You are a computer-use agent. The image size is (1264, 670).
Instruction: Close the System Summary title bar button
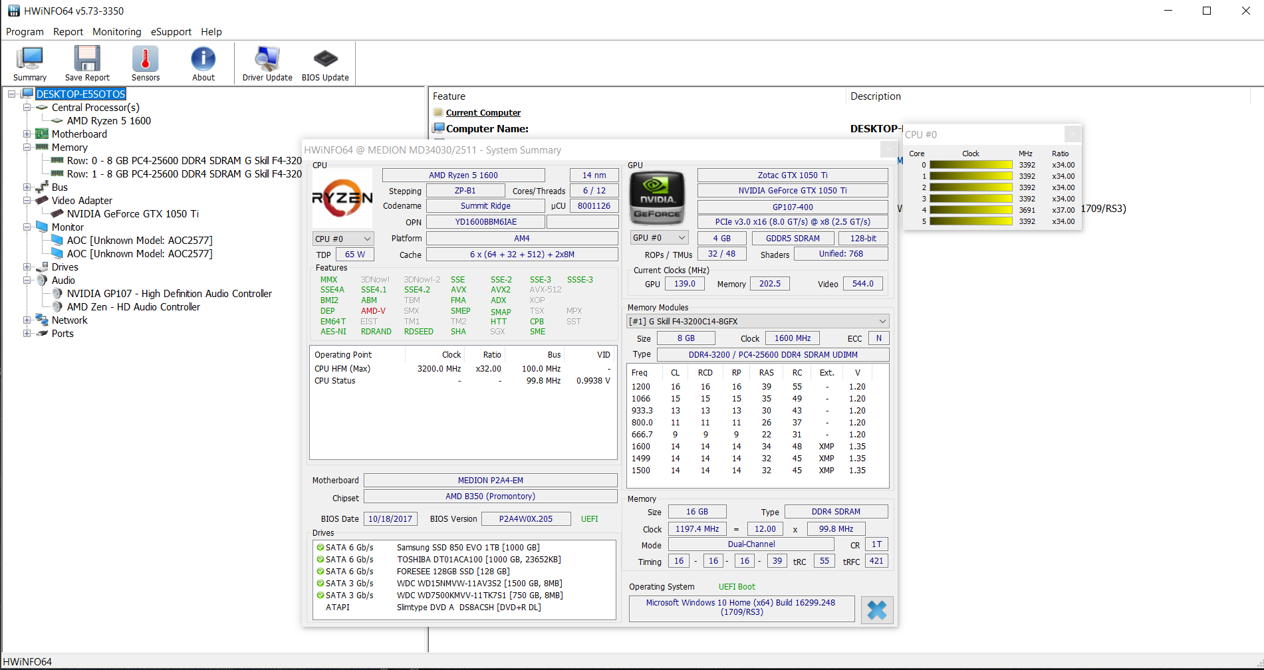(x=888, y=150)
